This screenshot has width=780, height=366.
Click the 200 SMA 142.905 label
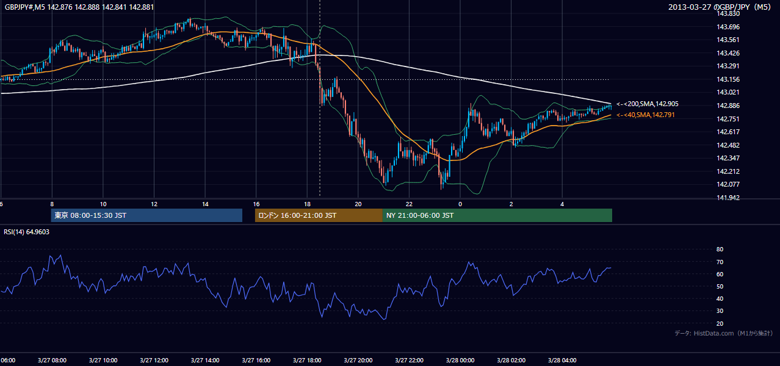tap(647, 104)
